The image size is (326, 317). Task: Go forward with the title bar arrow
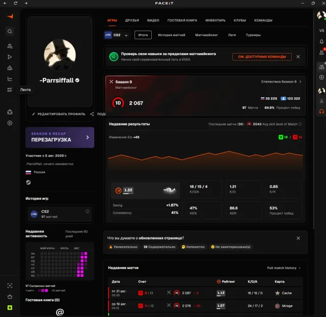click(x=26, y=3)
